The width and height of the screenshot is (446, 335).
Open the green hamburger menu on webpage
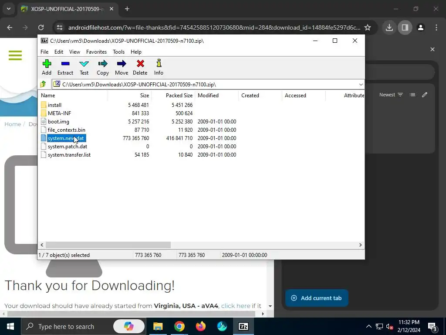[x=15, y=55]
